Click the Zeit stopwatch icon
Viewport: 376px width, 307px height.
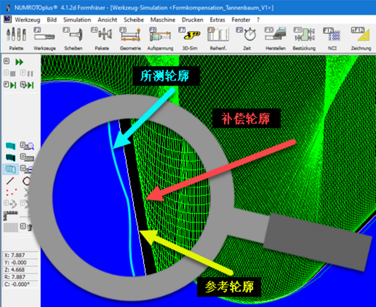click(247, 36)
